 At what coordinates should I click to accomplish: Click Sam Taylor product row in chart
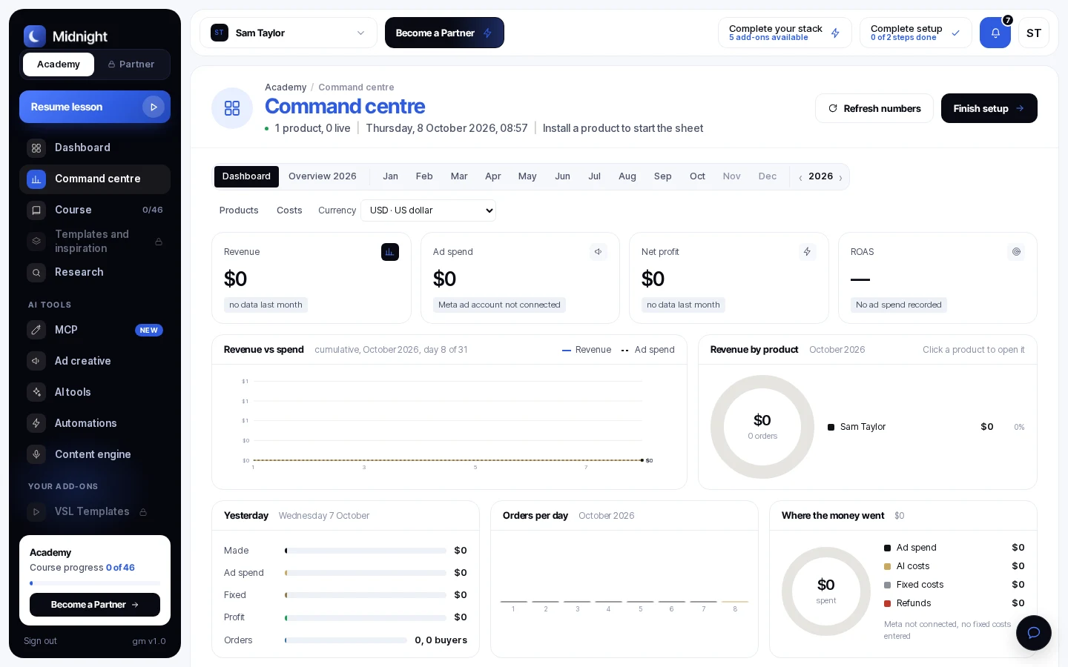[926, 427]
